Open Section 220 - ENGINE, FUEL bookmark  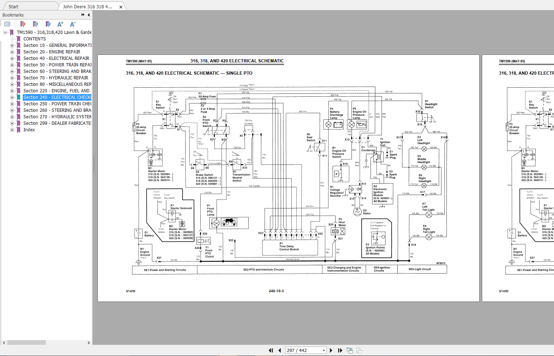(x=57, y=91)
